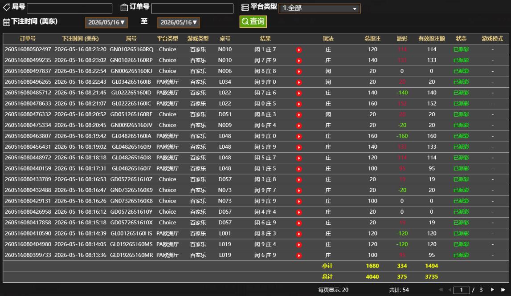Select order number 260516080502497
Screen dimensions: 511x296
[28, 49]
